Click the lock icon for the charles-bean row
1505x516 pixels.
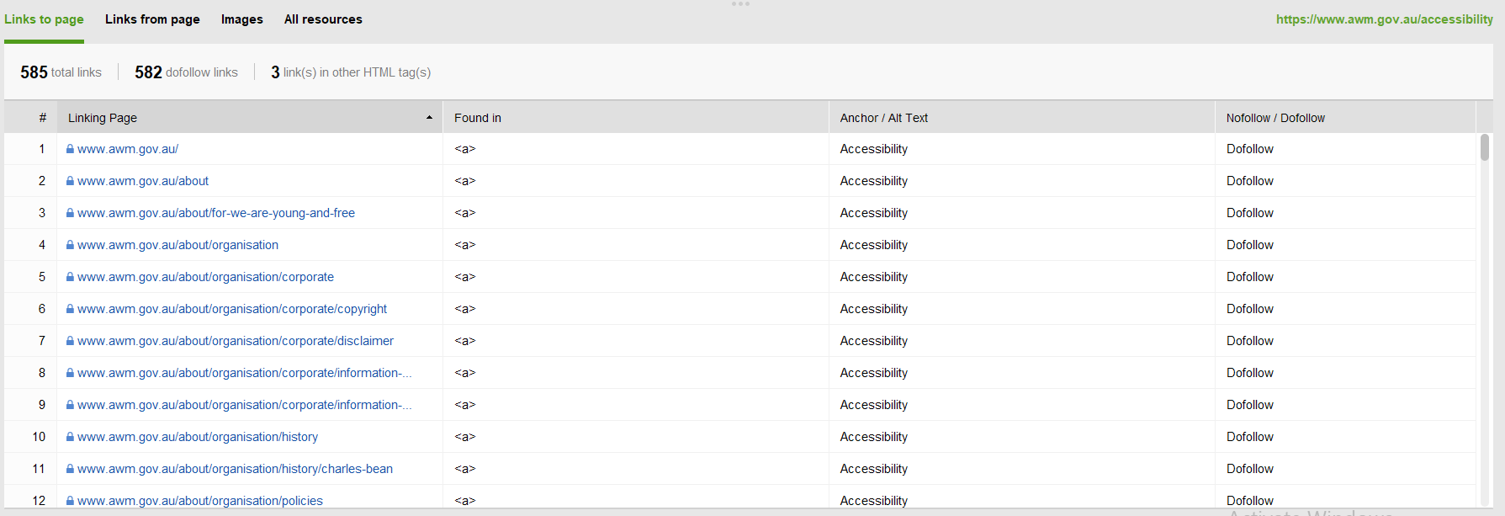click(70, 469)
